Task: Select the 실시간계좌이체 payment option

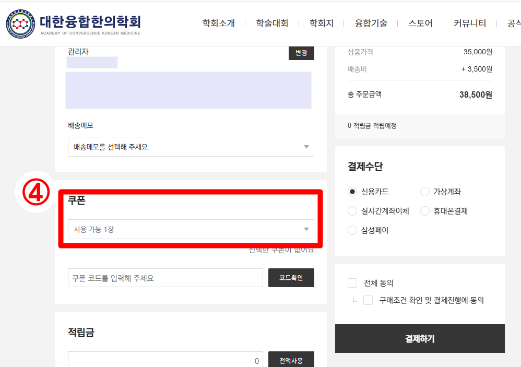Action: coord(352,211)
